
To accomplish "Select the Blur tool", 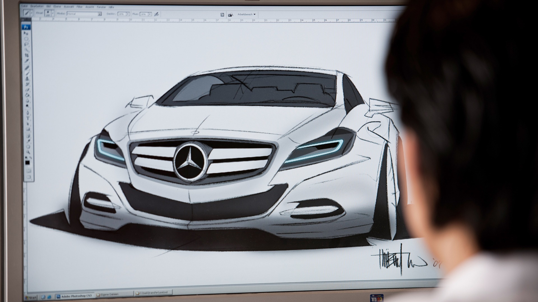I will pos(27,100).
